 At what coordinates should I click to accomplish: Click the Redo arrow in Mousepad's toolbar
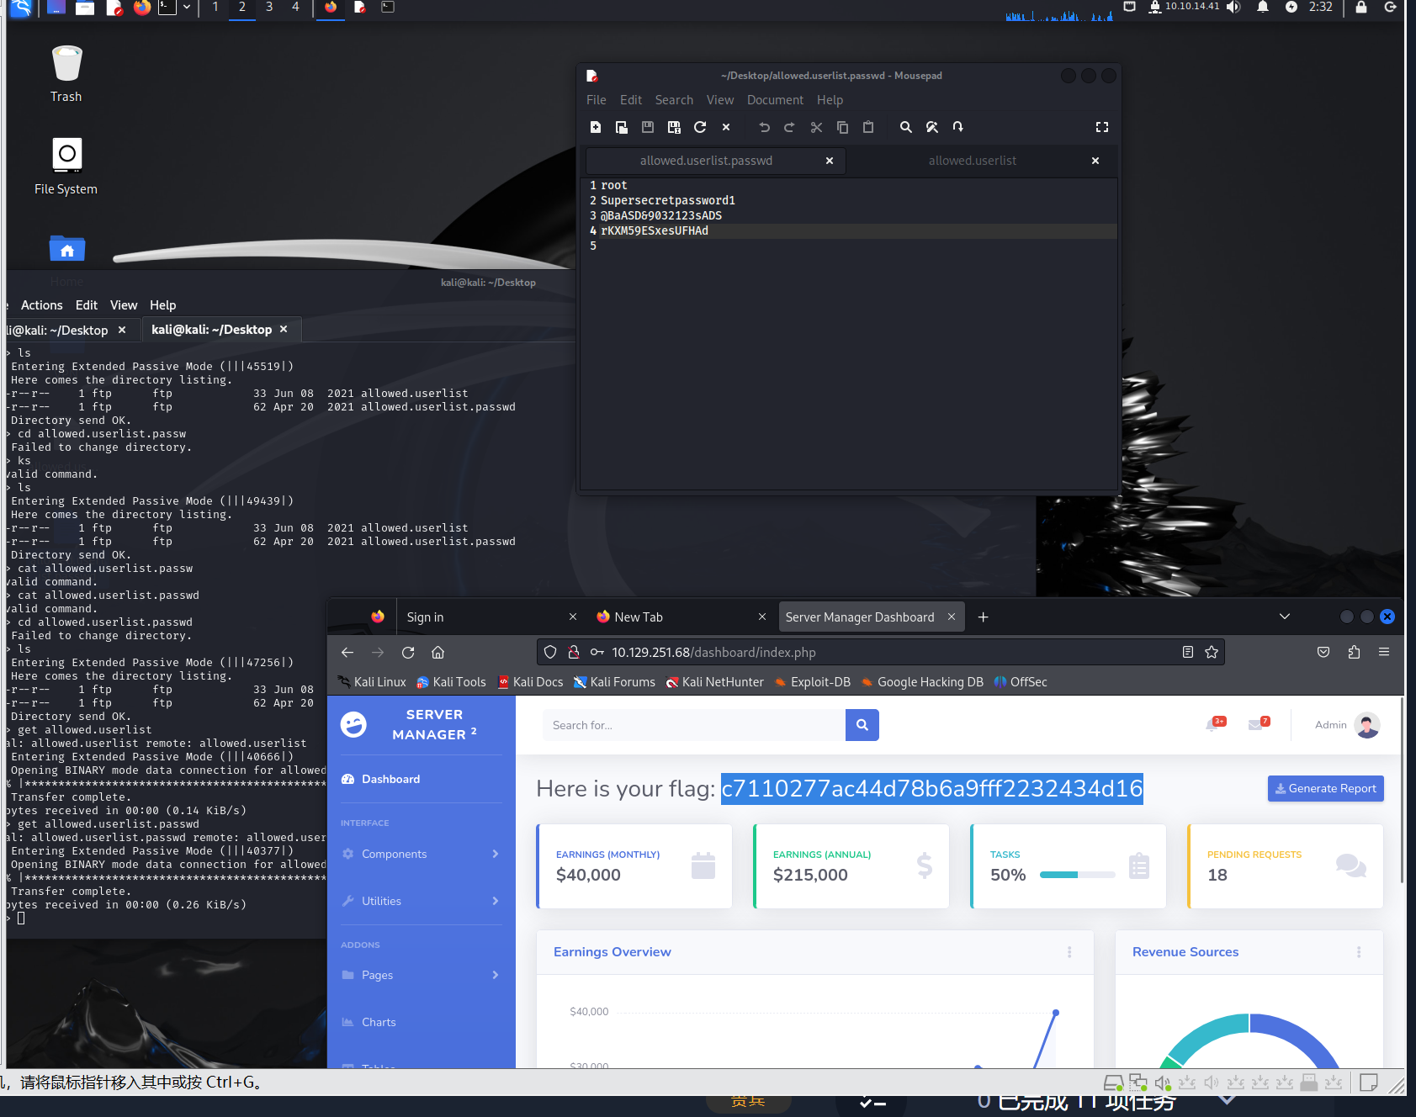click(789, 127)
